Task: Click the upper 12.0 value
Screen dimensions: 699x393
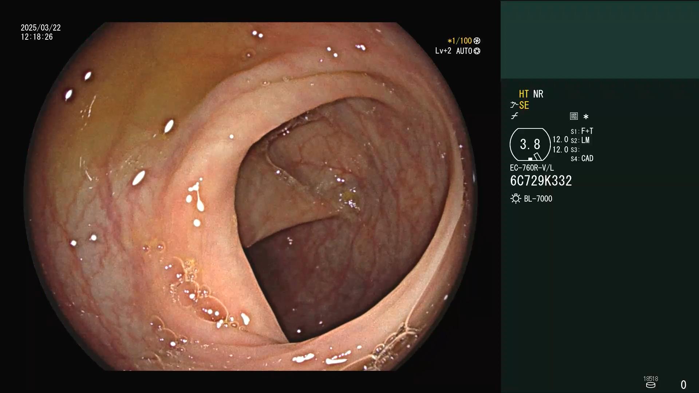Action: 560,140
